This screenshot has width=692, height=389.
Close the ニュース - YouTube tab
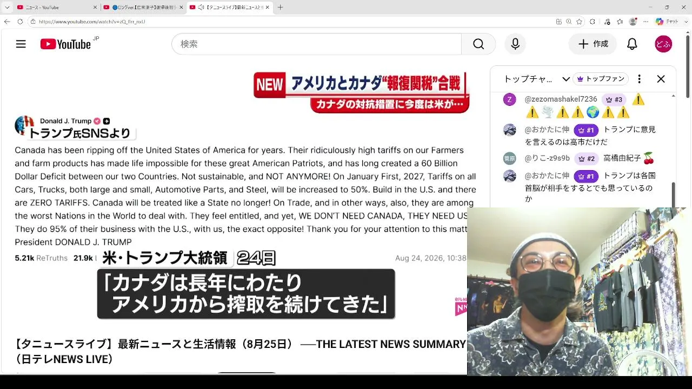click(95, 7)
